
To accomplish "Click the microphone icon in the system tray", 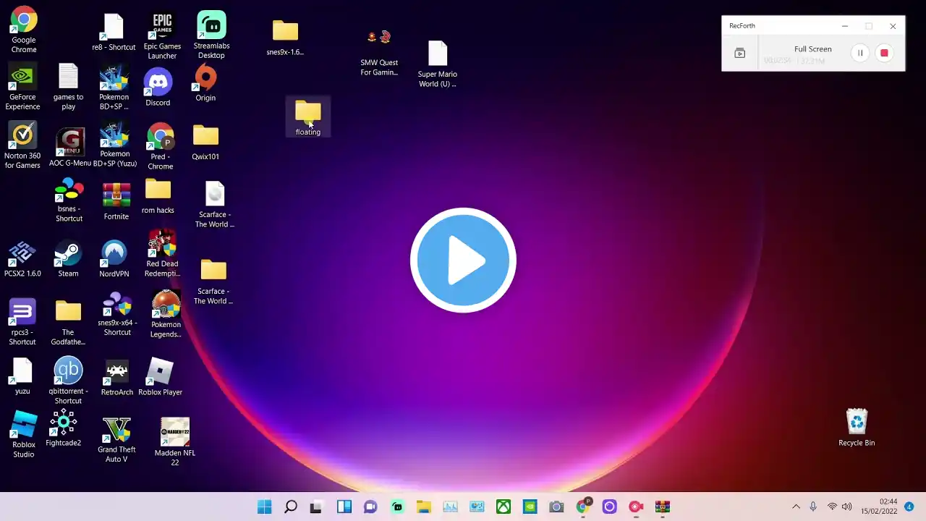I will point(813,507).
